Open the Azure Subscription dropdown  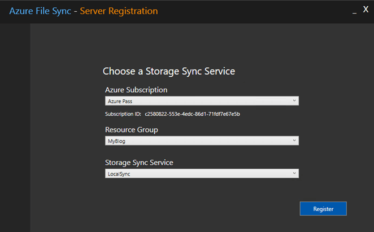pyautogui.click(x=202, y=101)
